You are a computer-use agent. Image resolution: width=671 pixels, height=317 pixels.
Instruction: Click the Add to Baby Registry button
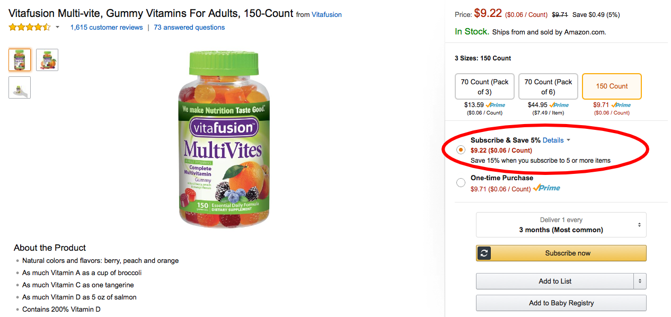point(561,303)
